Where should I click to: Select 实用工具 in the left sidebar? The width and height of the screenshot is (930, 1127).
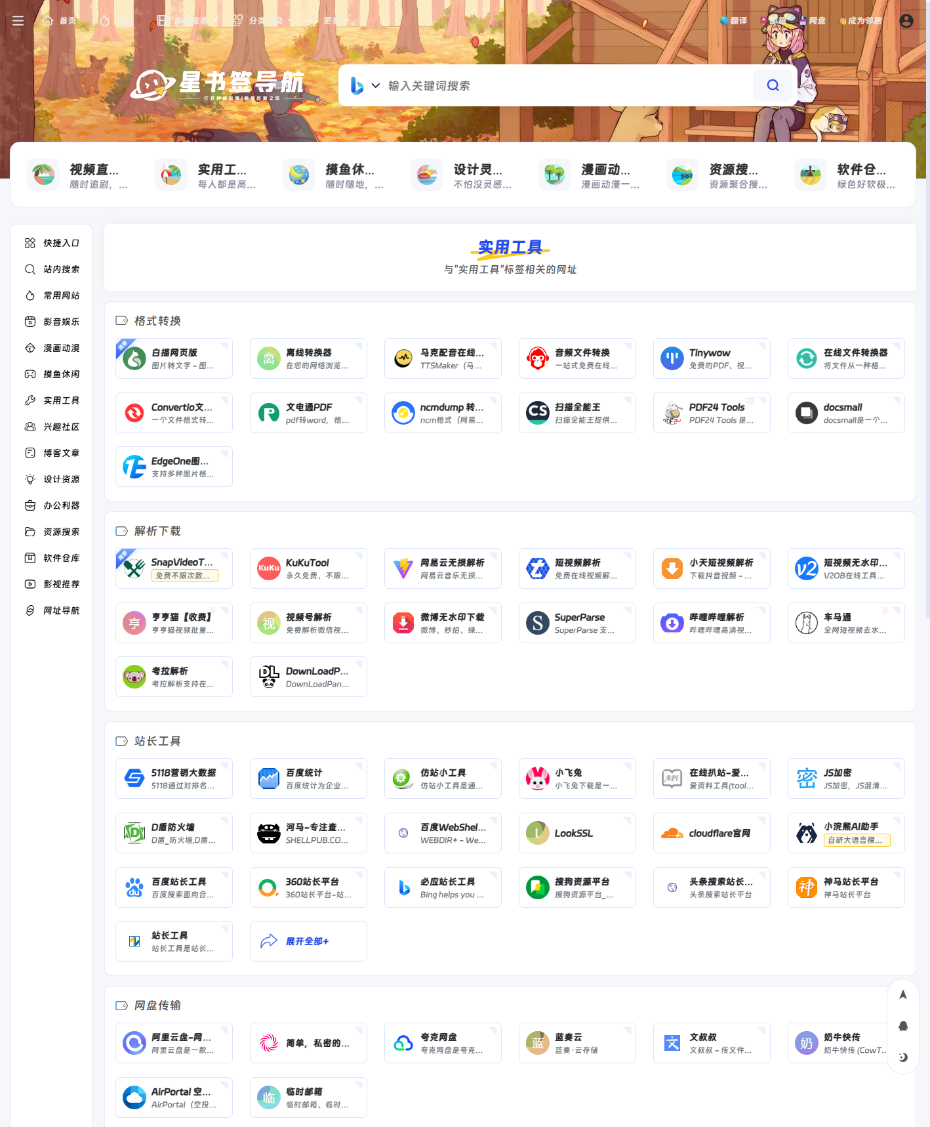[52, 400]
